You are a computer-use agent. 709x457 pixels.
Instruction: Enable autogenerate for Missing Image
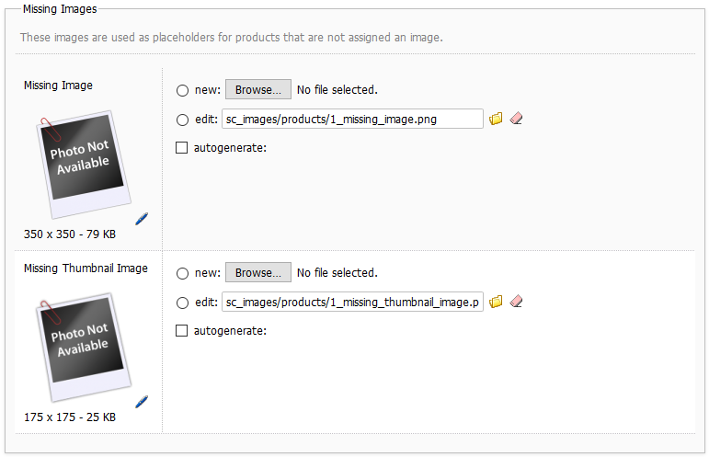click(x=182, y=147)
